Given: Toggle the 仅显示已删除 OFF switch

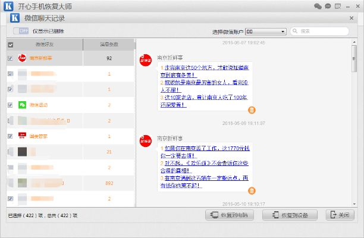Looking at the screenshot, I should [x=21, y=31].
